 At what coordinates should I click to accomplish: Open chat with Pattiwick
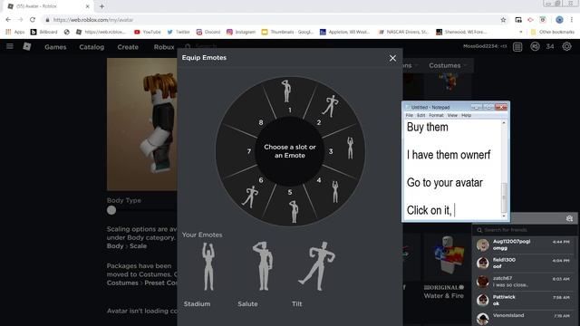pos(525,300)
